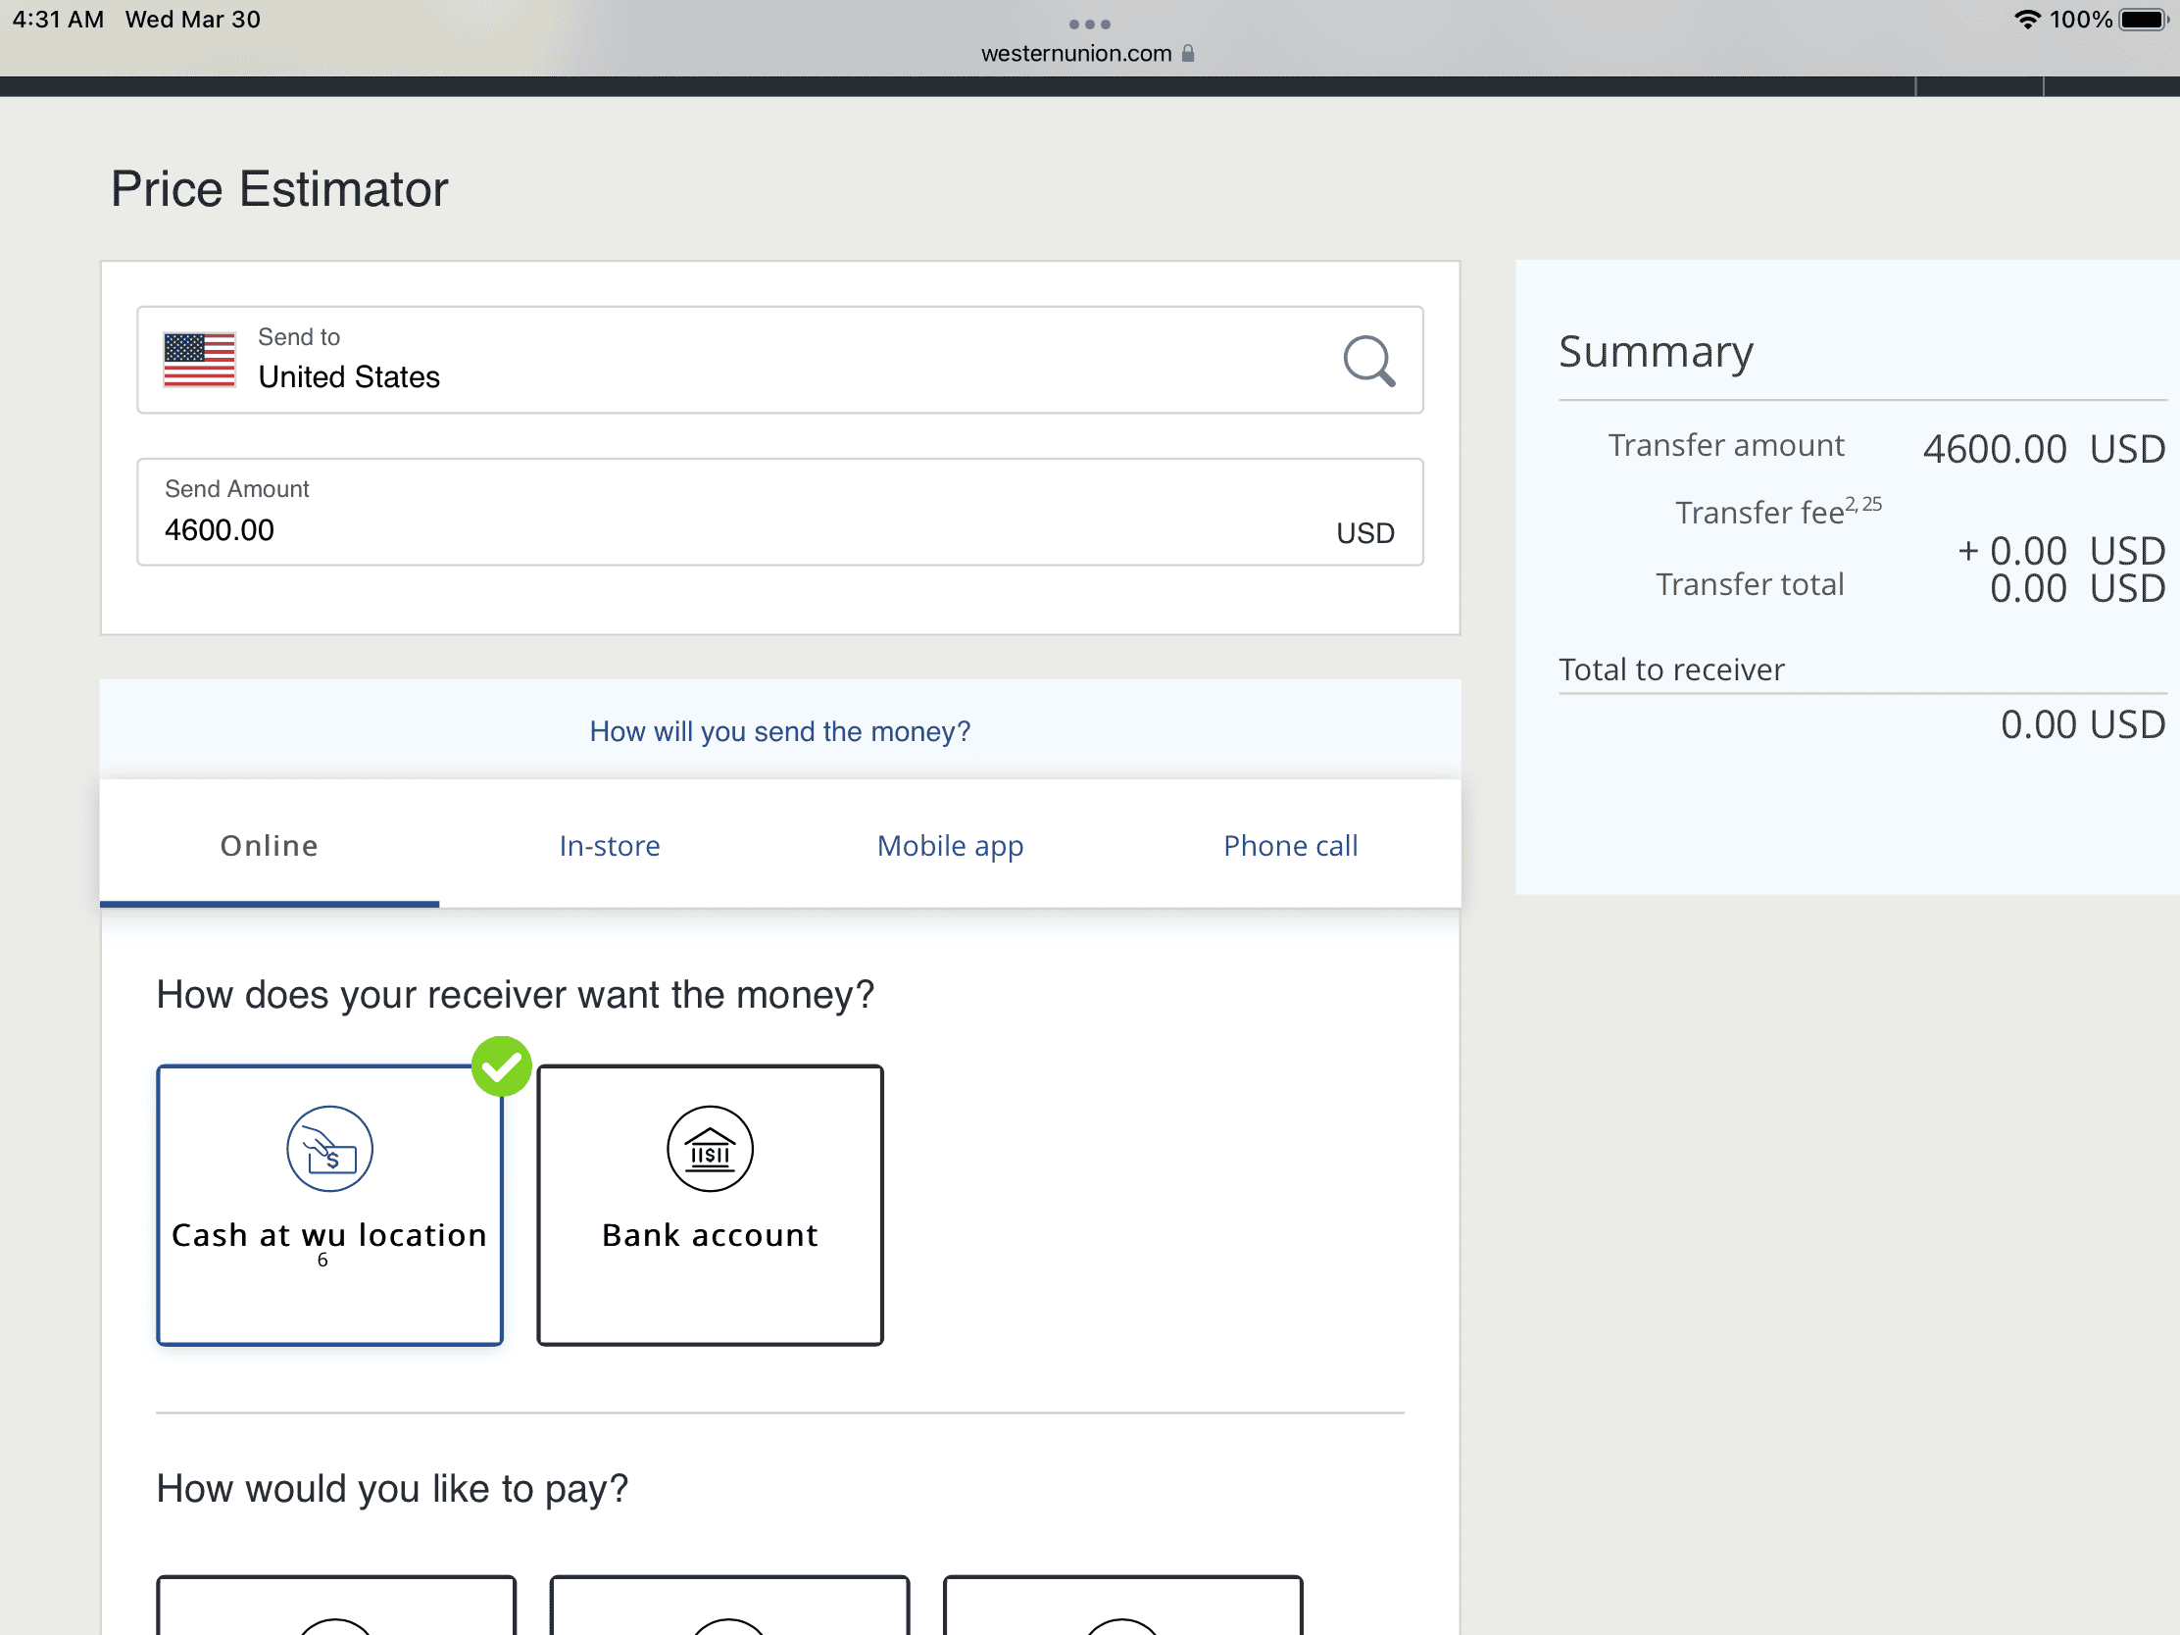Switch to the In-store tab
The height and width of the screenshot is (1635, 2180).
point(609,845)
